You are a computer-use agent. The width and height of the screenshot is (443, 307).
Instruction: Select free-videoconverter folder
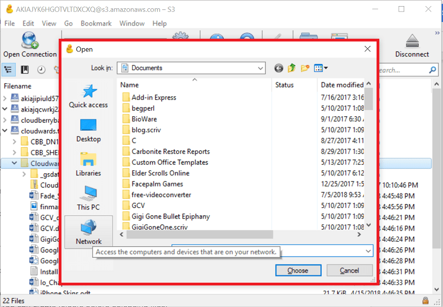point(157,195)
